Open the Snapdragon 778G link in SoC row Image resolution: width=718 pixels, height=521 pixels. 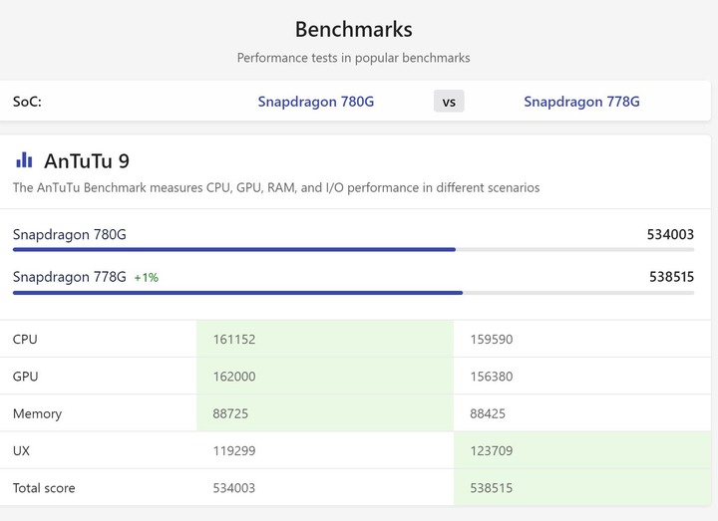coord(581,102)
